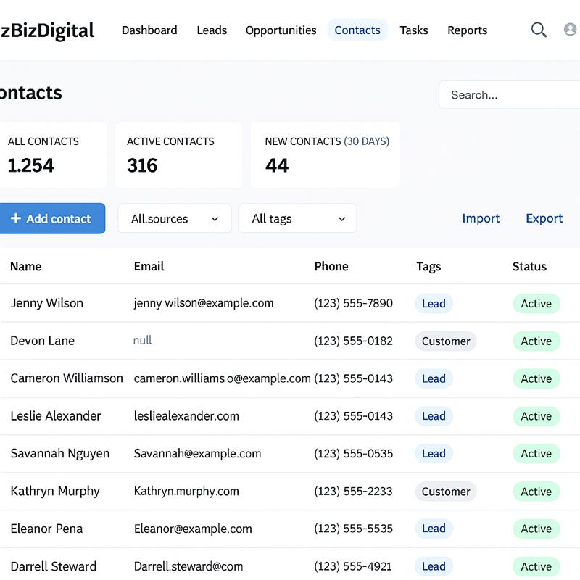Click the Import link

pos(481,218)
